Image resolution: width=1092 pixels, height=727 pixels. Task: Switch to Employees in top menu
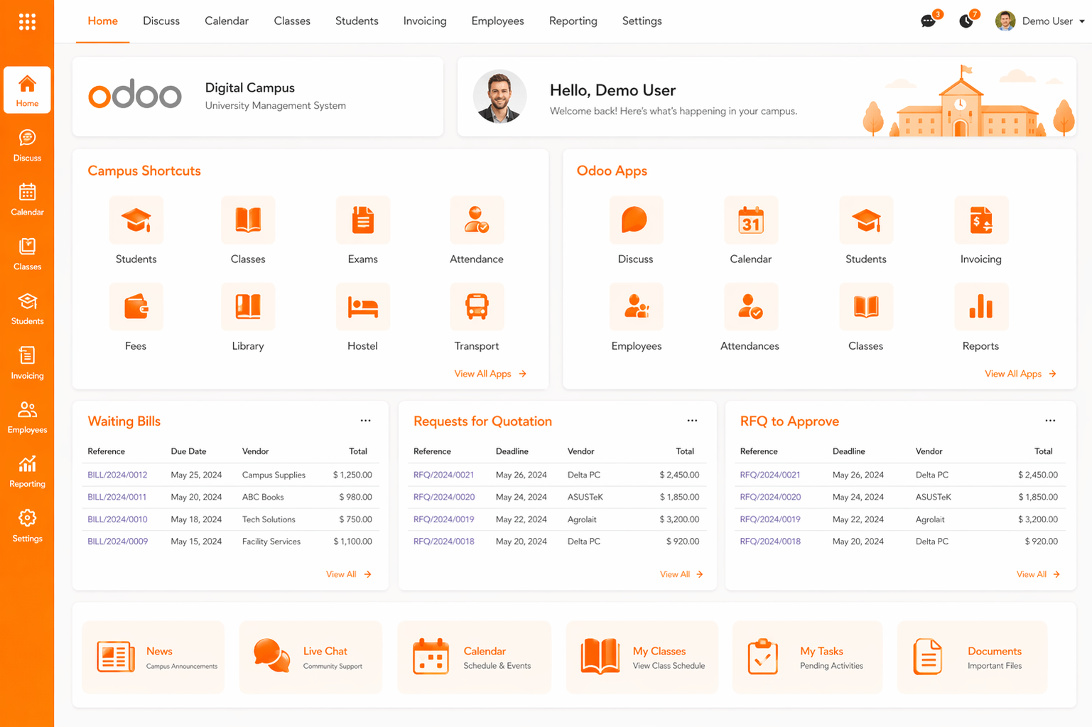point(497,21)
